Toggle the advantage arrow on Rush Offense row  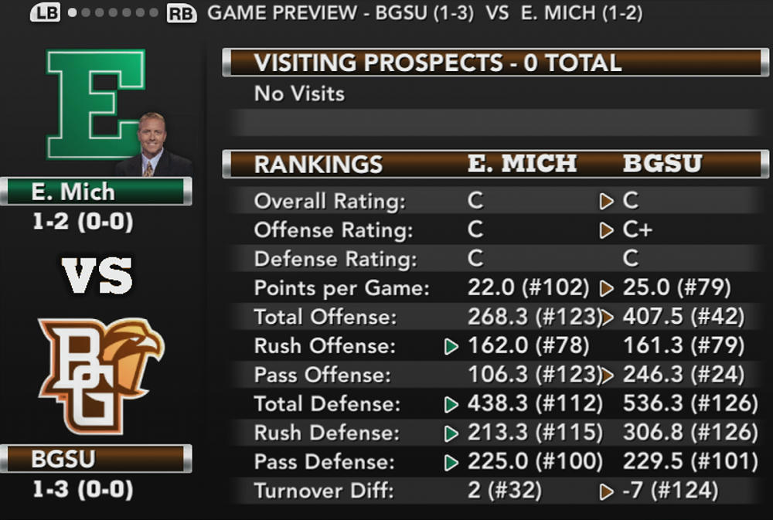pos(453,346)
